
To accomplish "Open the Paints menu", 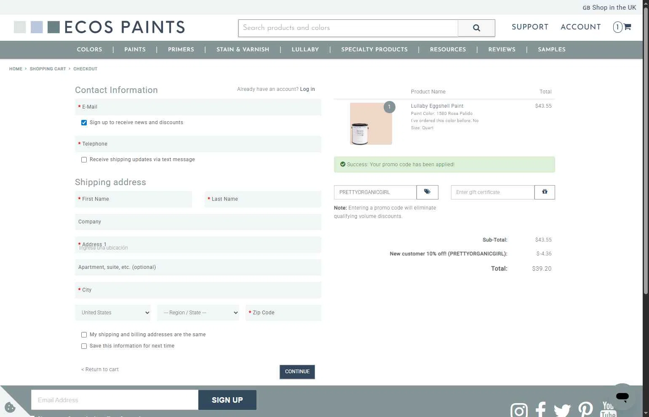I will 135,50.
